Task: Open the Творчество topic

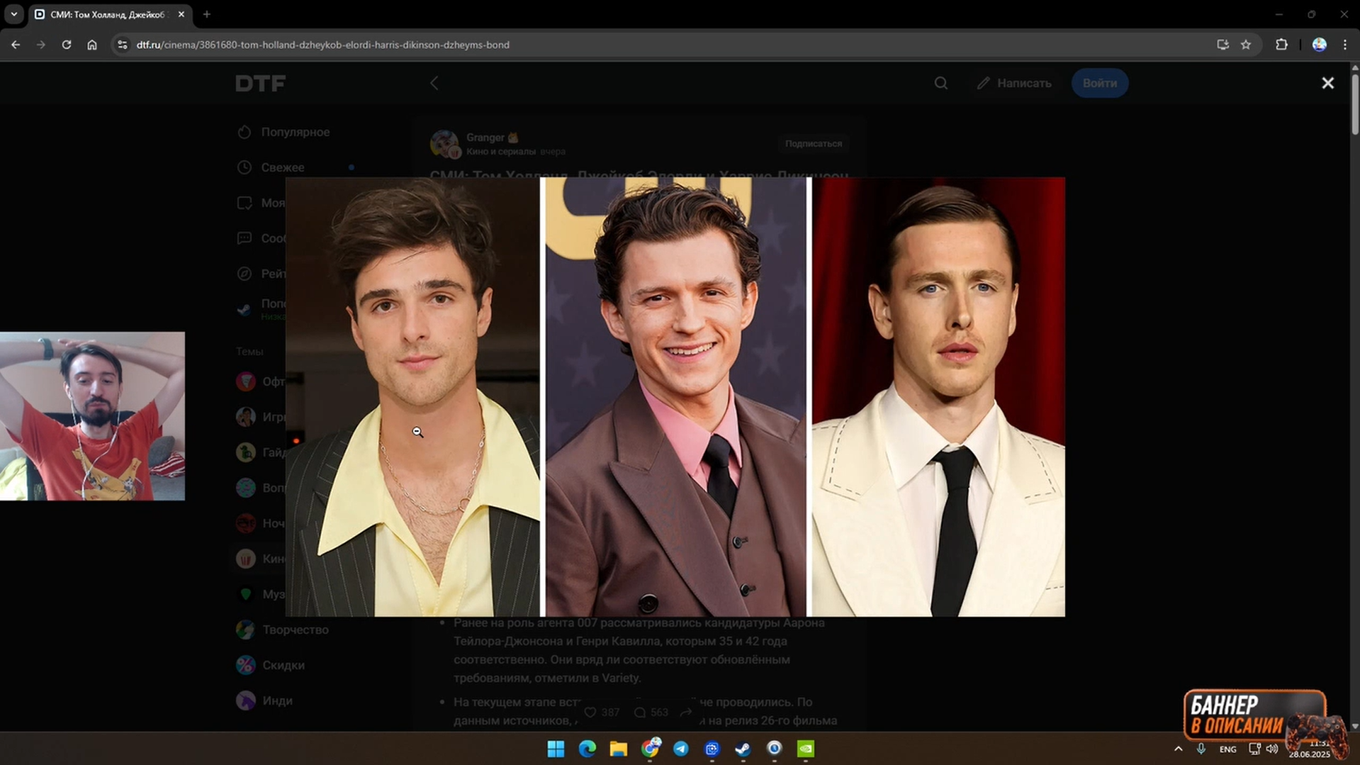Action: pos(295,630)
